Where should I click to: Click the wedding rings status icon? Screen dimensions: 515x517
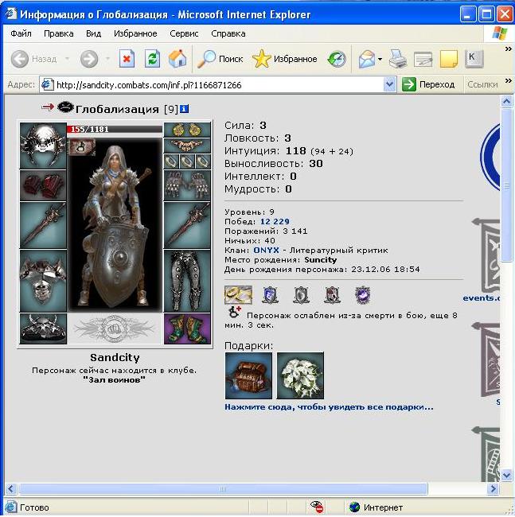tap(238, 294)
